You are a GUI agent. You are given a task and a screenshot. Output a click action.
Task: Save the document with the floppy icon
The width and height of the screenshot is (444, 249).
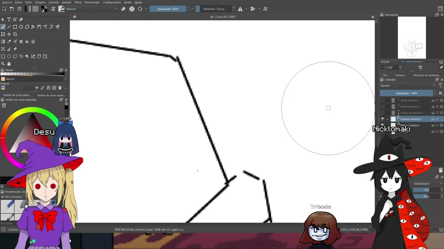click(19, 9)
